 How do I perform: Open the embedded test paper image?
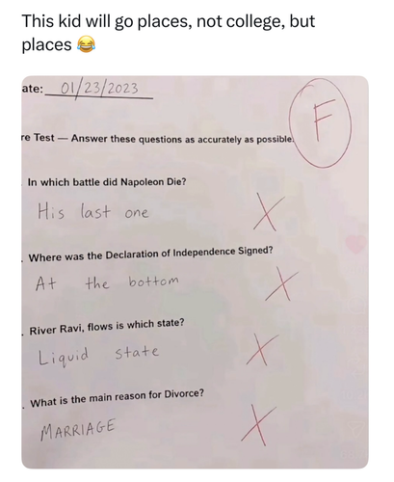tap(195, 272)
